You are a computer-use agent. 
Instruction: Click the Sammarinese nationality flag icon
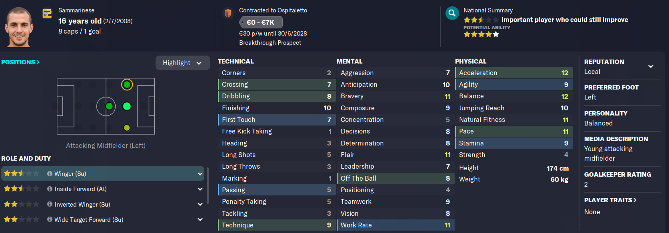pos(47,14)
